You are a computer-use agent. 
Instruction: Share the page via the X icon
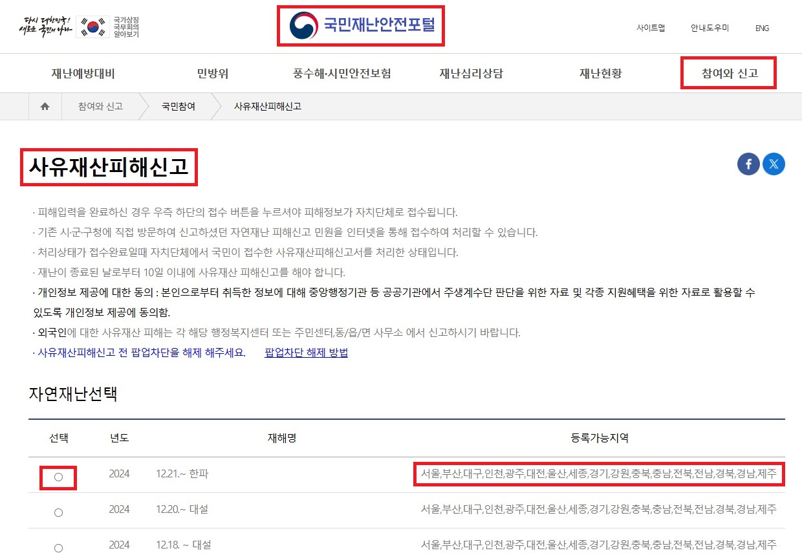774,164
